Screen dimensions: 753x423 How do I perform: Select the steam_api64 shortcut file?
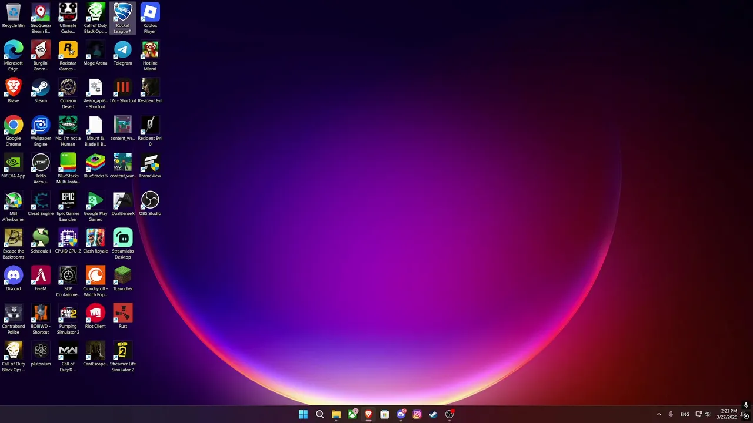click(95, 93)
